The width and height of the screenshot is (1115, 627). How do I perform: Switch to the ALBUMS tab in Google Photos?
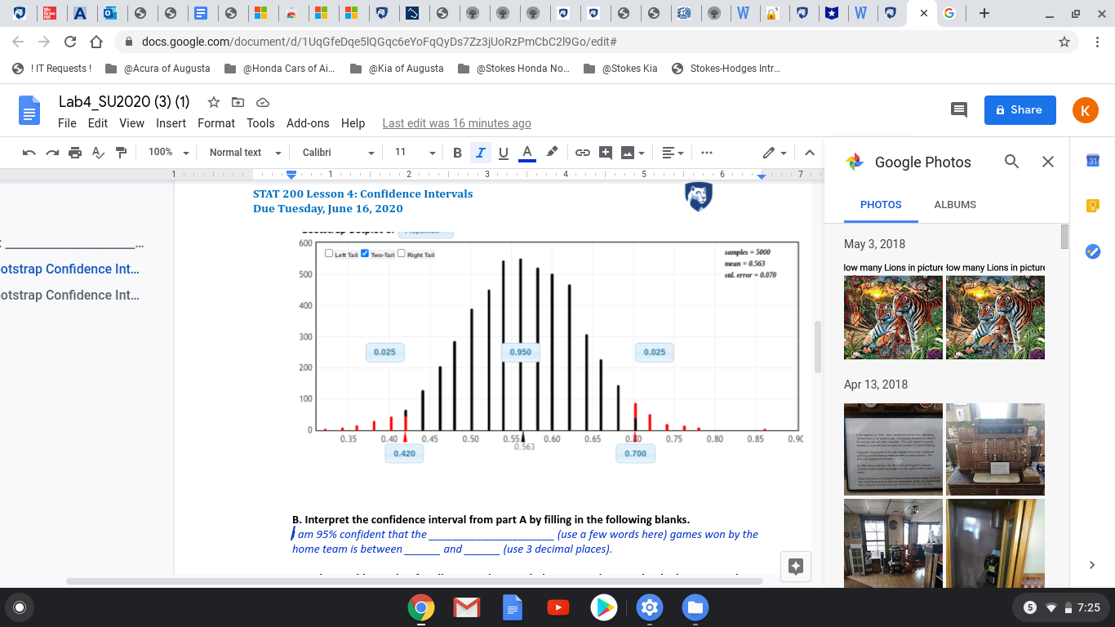pos(955,205)
